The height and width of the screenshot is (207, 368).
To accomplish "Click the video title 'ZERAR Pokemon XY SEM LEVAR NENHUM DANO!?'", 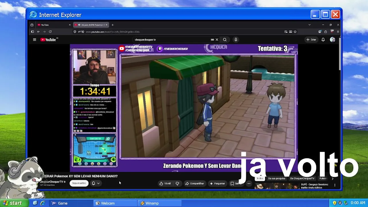I will click(81, 176).
